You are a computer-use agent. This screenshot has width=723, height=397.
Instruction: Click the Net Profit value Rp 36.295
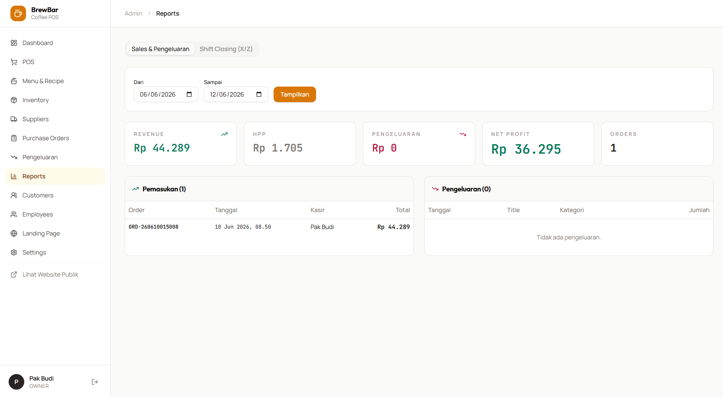526,149
